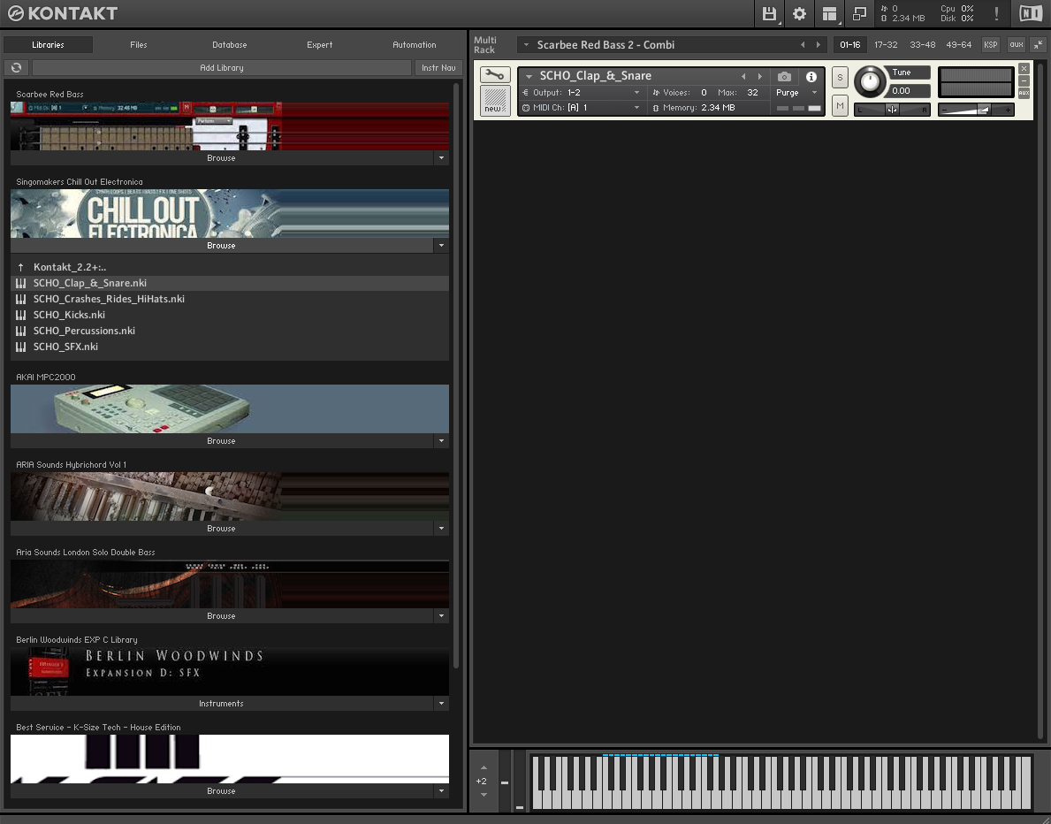Screen dimensions: 1051x824
Task: Open instrument edit wrench icon
Action: tap(495, 74)
